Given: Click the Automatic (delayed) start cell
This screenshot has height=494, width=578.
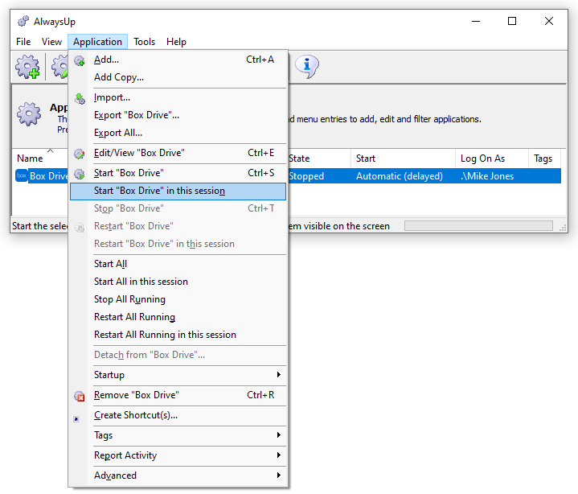Looking at the screenshot, I should pyautogui.click(x=400, y=176).
